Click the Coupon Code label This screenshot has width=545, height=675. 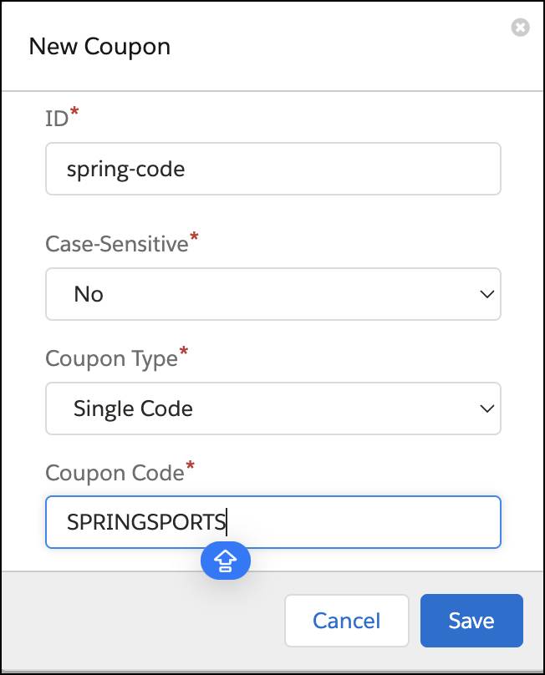[114, 473]
